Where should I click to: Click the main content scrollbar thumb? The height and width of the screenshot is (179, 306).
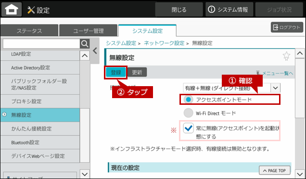pyautogui.click(x=300, y=89)
